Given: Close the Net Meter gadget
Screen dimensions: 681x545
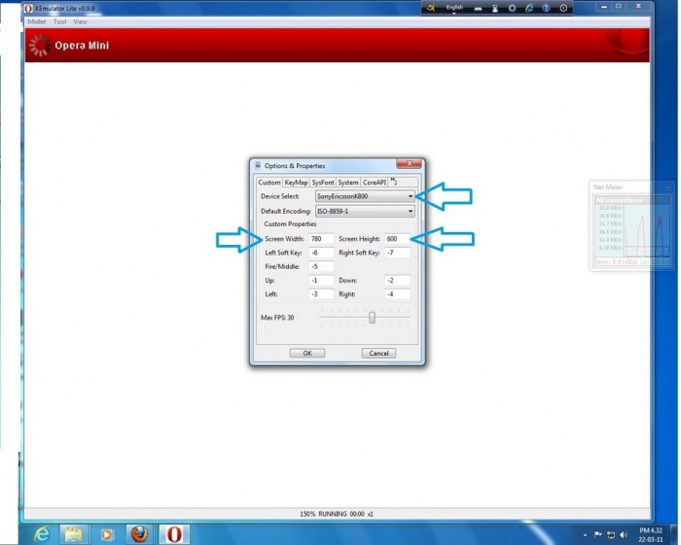Looking at the screenshot, I should click(x=668, y=187).
